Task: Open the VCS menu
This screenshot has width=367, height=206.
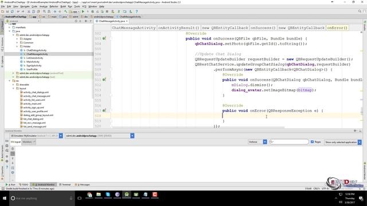Action: 84,6
